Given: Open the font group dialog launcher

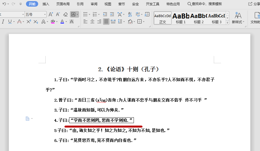Looking at the screenshot, I should tap(79, 26).
